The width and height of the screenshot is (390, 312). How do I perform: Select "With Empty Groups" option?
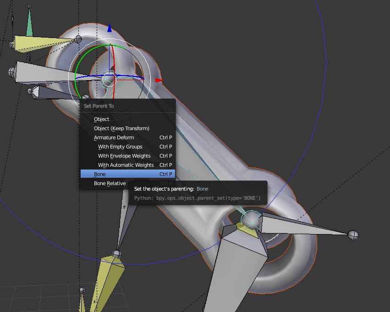pyautogui.click(x=120, y=147)
